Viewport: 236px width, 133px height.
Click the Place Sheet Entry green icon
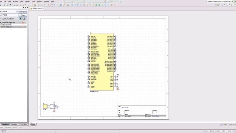click(99, 5)
